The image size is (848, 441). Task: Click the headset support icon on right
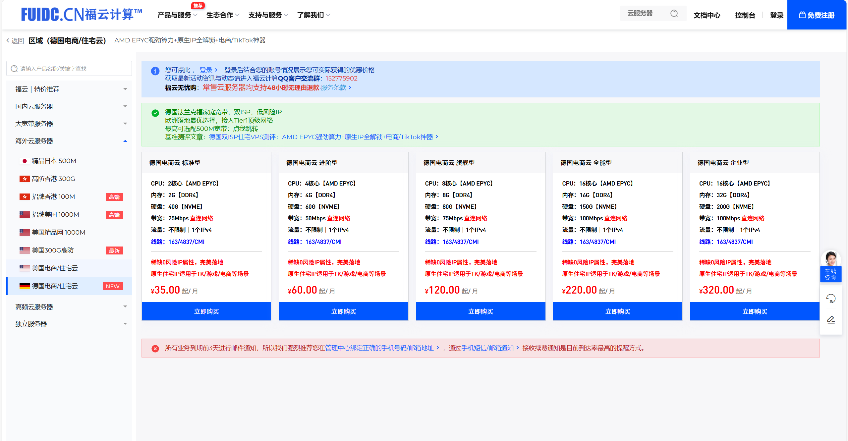831,298
